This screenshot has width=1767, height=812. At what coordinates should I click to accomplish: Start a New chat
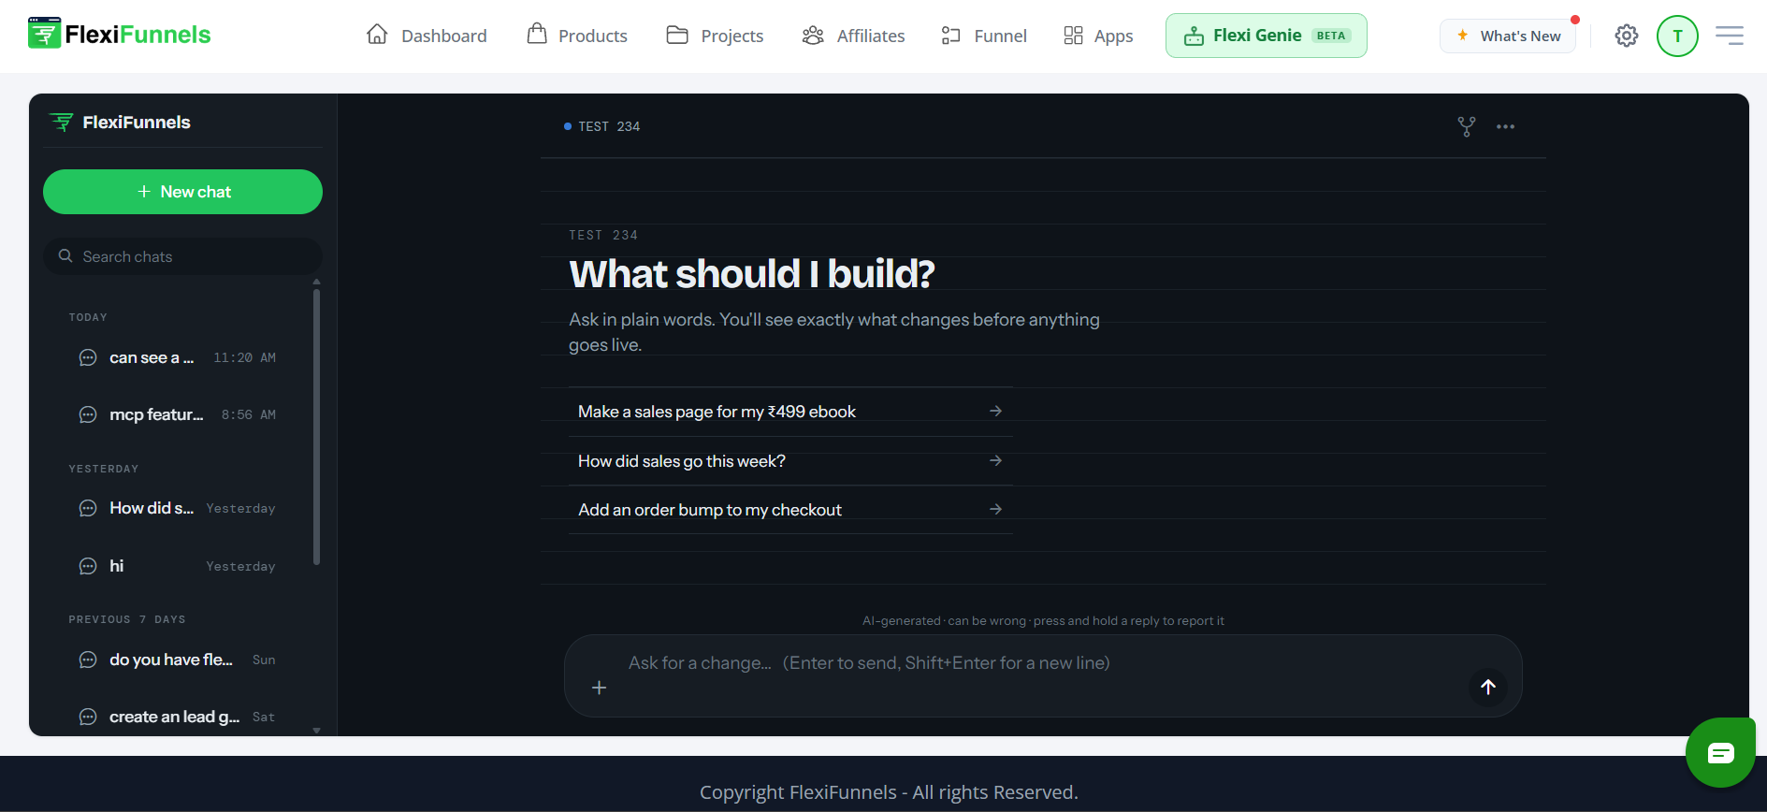point(182,192)
